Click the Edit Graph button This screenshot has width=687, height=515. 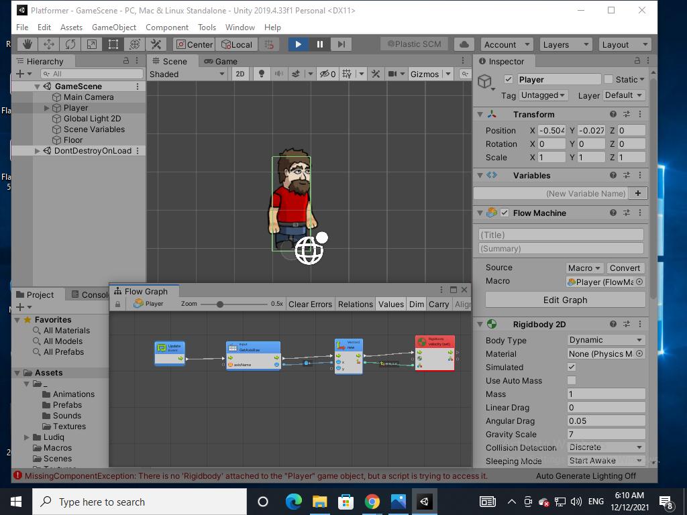pos(565,300)
